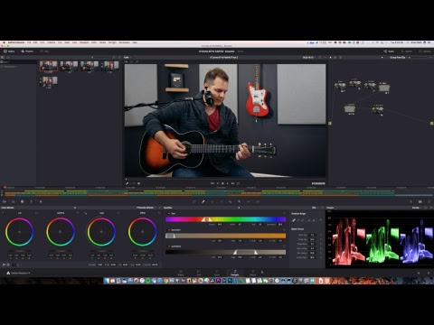Open the project manager home icon
434x325 pixels.
click(x=419, y=273)
